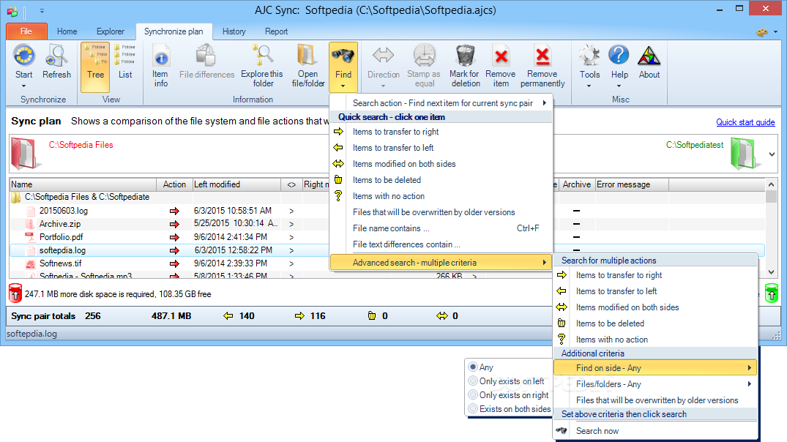The width and height of the screenshot is (787, 442).
Task: Open Advanced search - multiple criteria submenu
Action: coord(441,263)
